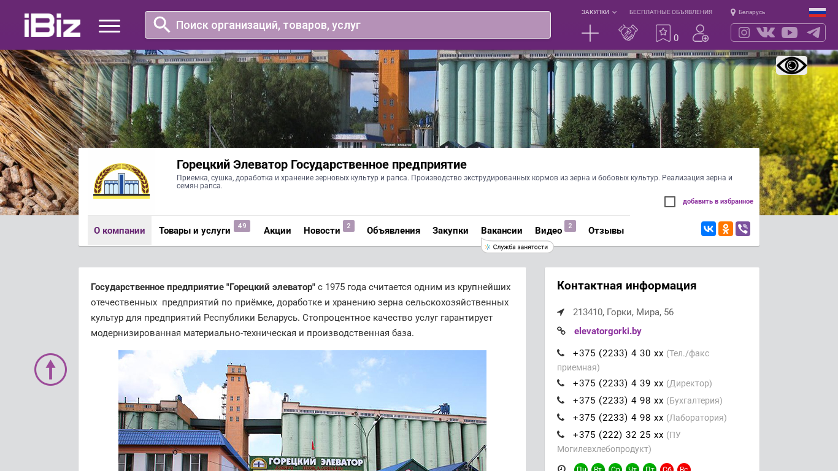Click the iBiz logo

tap(52, 25)
